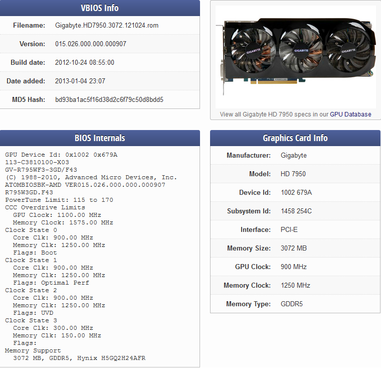Screen dimensions: 381x369
Task: Click the R795W3GD.F43 line
Action: pos(29,192)
